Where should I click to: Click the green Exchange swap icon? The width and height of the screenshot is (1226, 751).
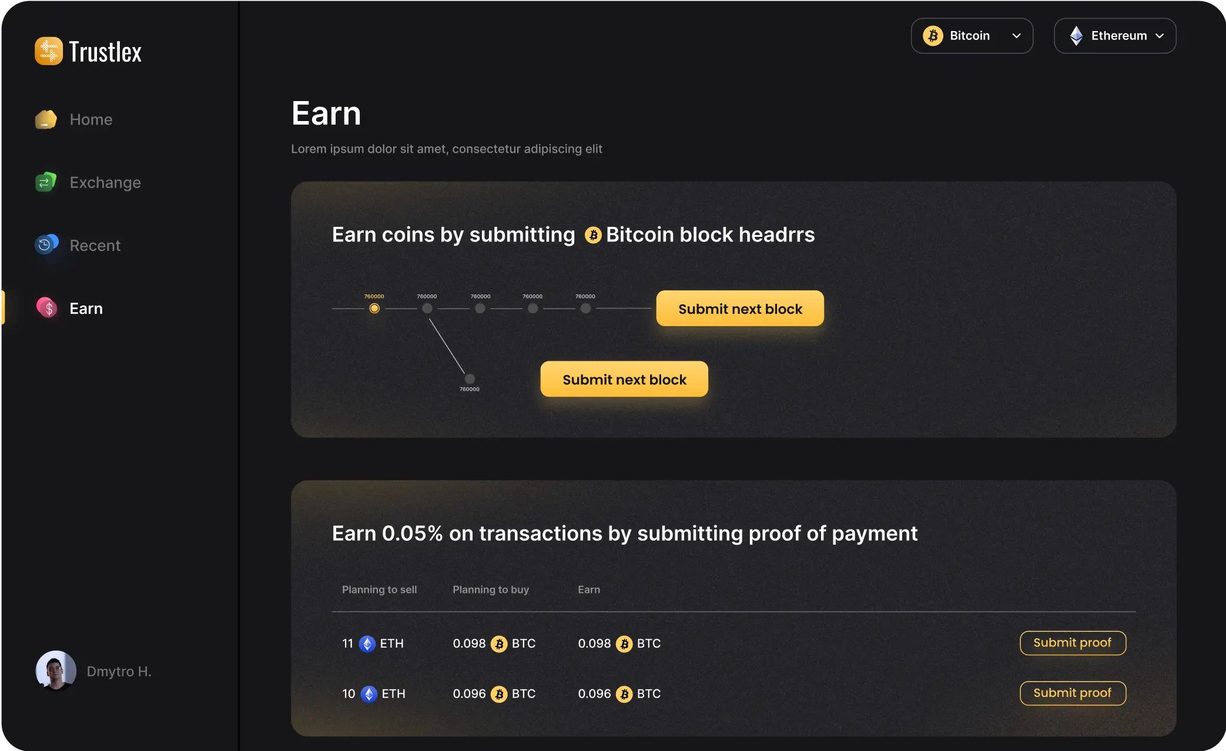(x=46, y=182)
